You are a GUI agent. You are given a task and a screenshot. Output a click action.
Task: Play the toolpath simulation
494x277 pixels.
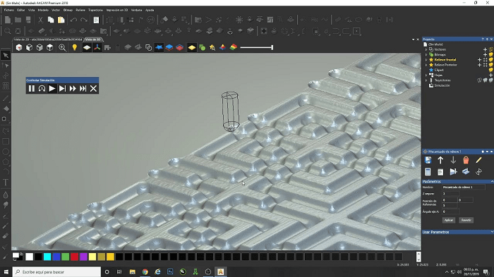click(52, 89)
